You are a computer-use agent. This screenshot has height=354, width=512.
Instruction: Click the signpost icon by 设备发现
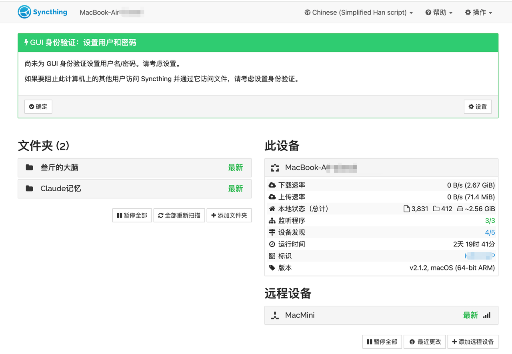pyautogui.click(x=272, y=232)
